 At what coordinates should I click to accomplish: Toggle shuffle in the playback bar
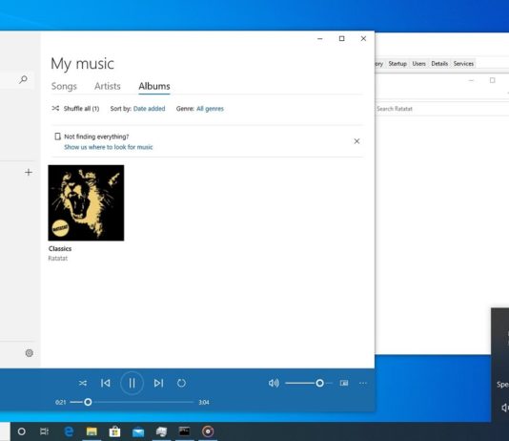pyautogui.click(x=83, y=383)
